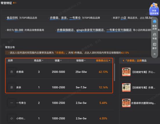The width and height of the screenshot is (160, 124).
Task: Click the 4.55% share value
Action: click(x=103, y=118)
